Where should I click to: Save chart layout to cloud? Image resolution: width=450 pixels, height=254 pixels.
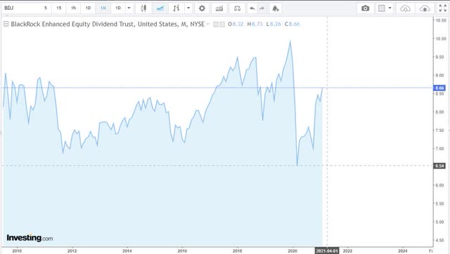(425, 8)
